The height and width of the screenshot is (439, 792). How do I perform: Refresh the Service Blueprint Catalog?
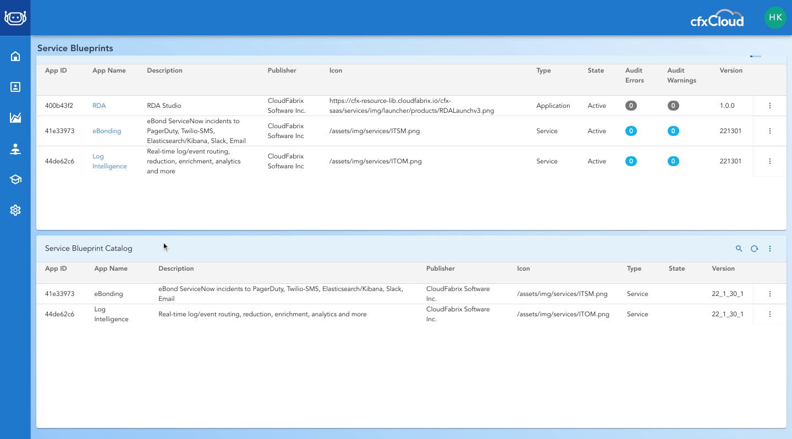(755, 249)
